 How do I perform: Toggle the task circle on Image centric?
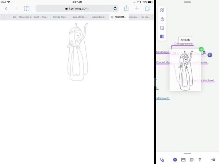[175, 44]
